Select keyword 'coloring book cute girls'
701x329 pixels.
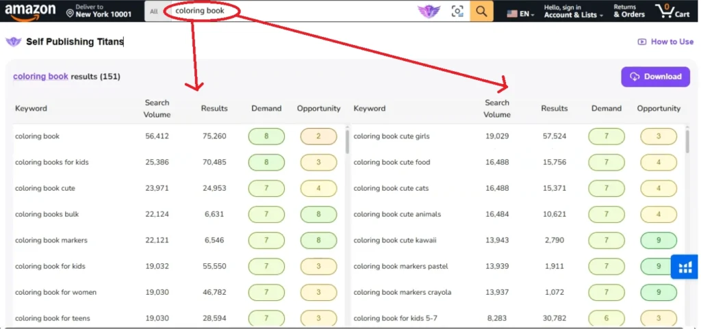392,136
